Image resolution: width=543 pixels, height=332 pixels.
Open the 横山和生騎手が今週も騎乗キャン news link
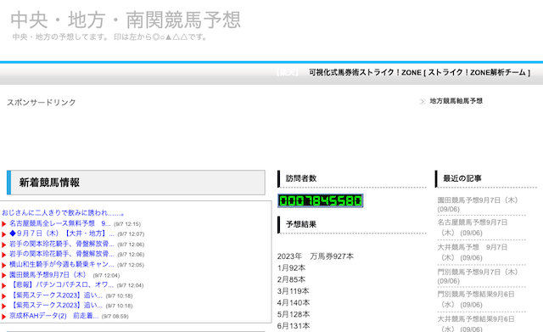pos(62,264)
